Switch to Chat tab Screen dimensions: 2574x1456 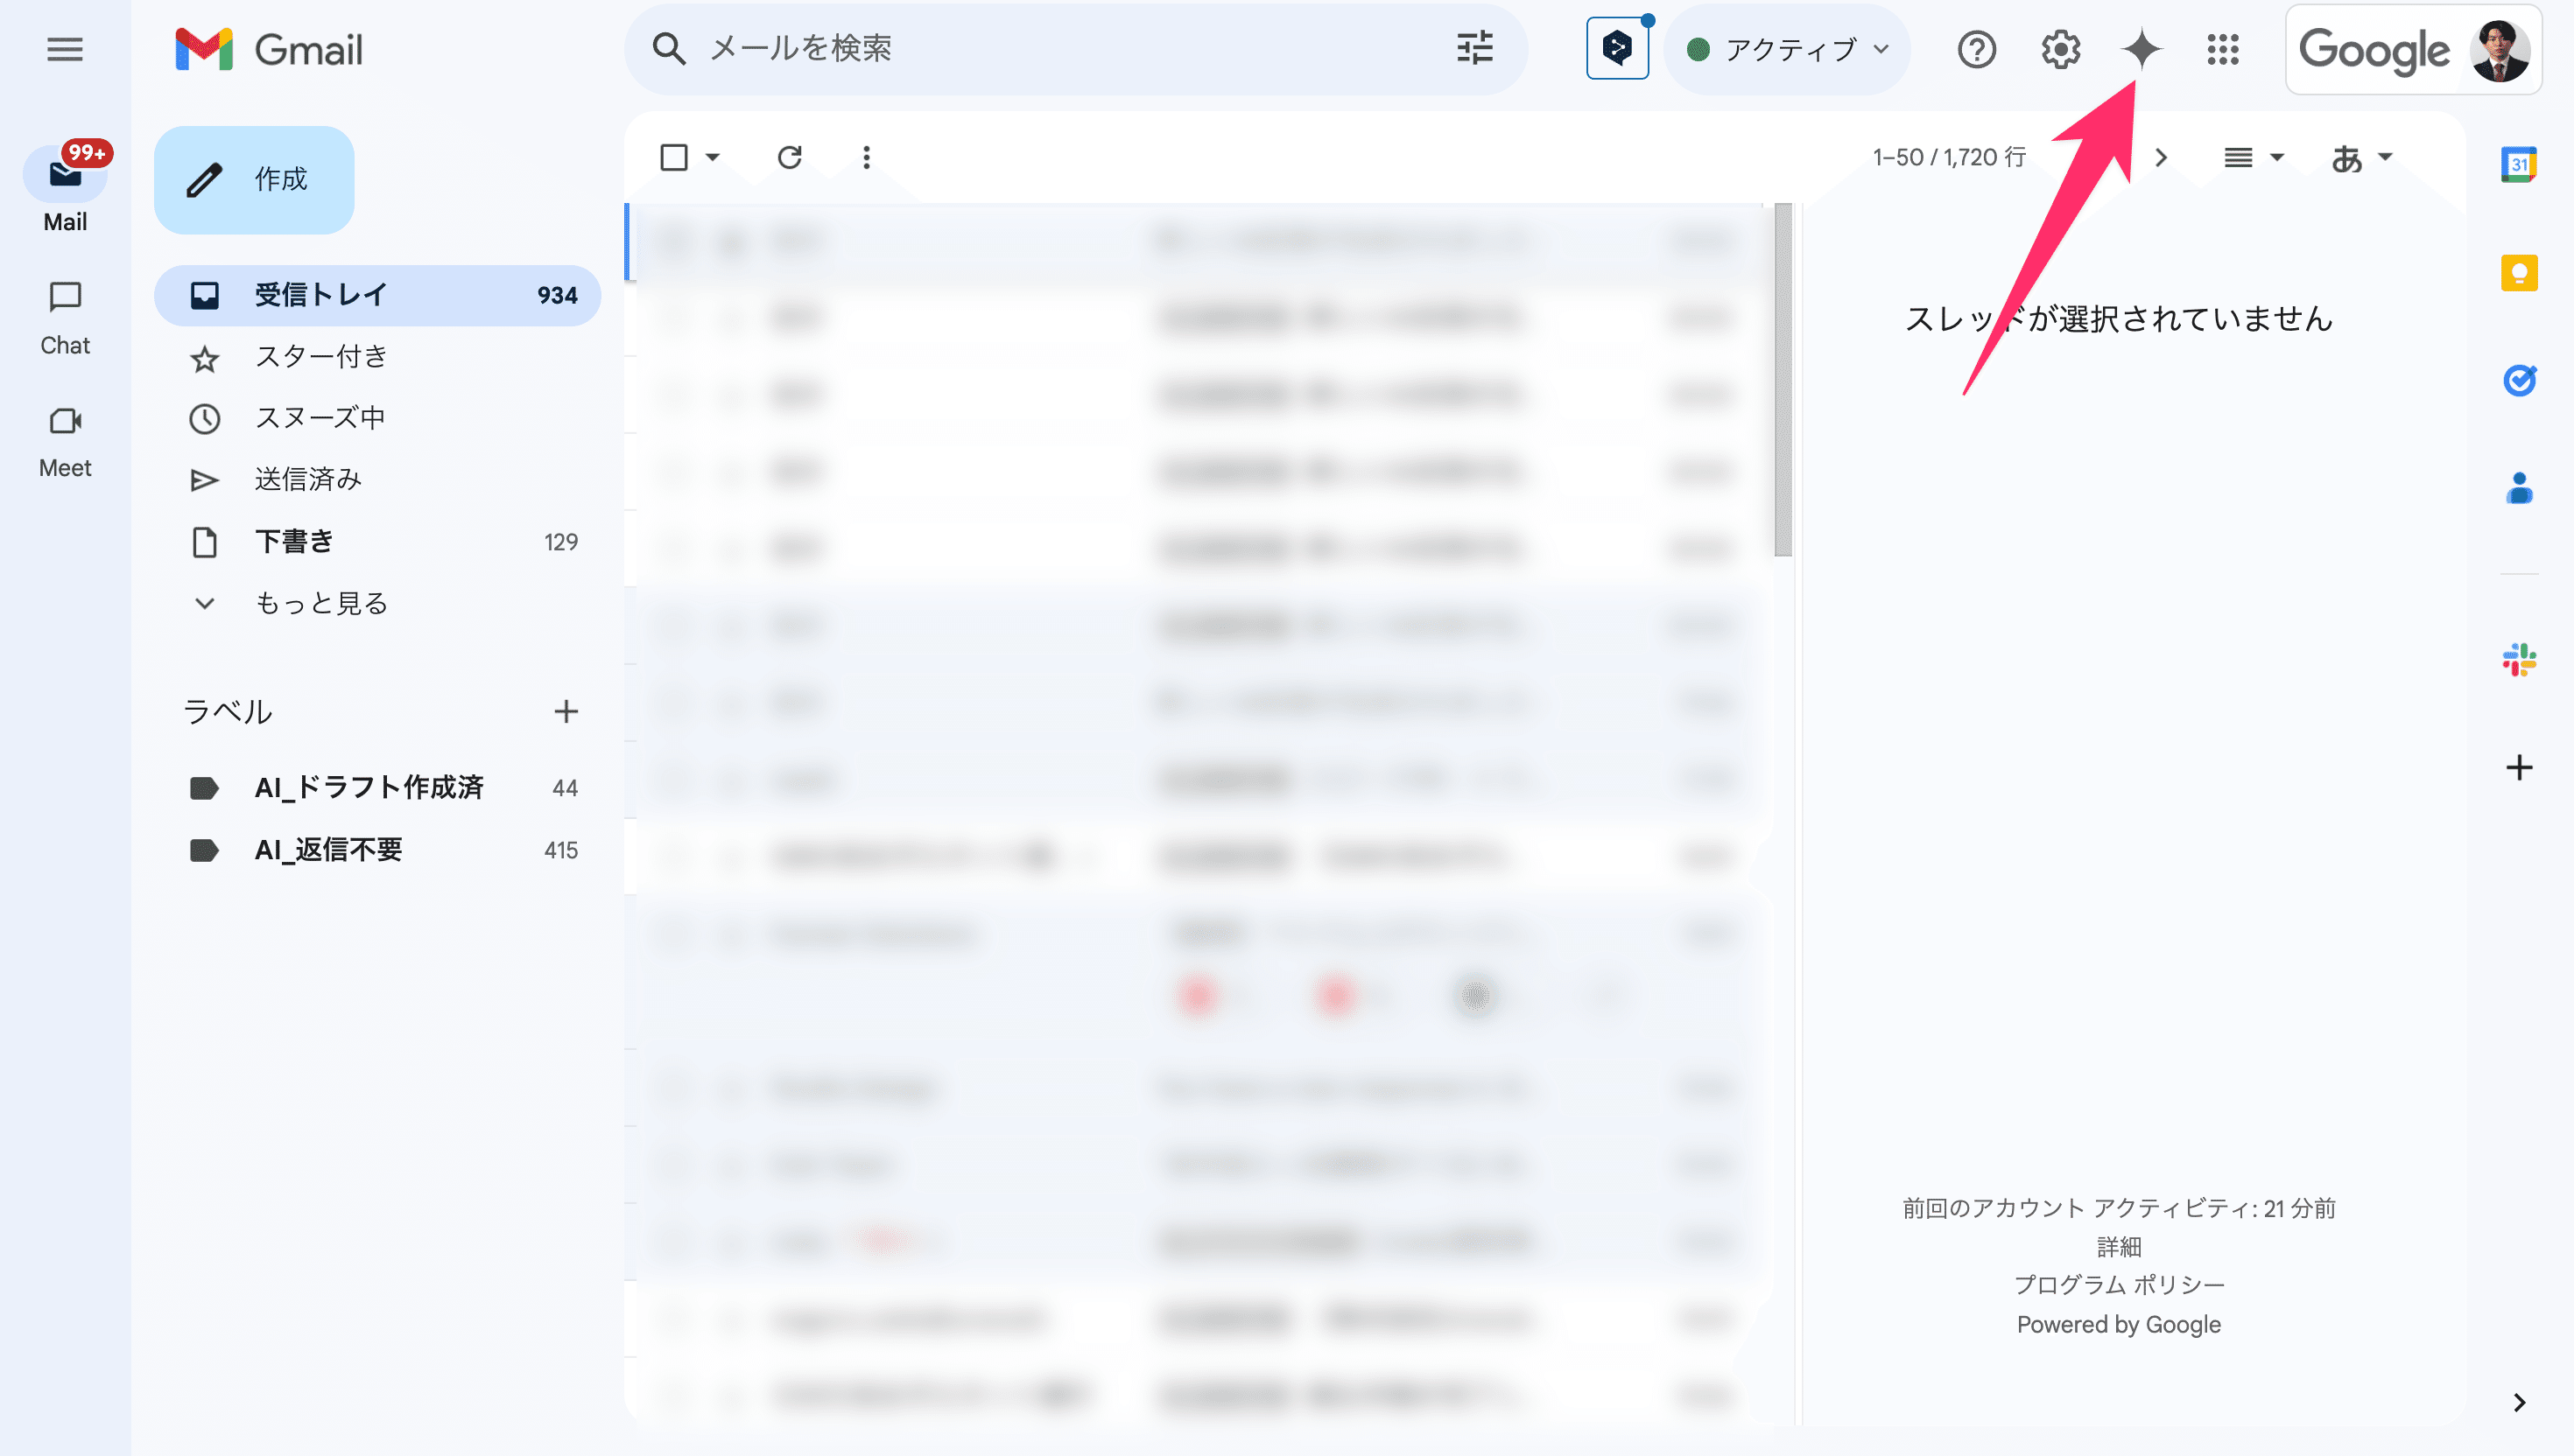[65, 317]
